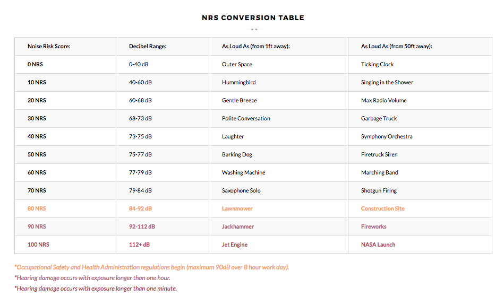Click the 'longer than one hour' hearing damage footnote
Image resolution: width=504 pixels, height=297 pixels.
click(x=92, y=278)
